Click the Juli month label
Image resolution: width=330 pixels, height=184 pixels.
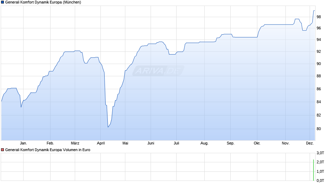[176, 143]
